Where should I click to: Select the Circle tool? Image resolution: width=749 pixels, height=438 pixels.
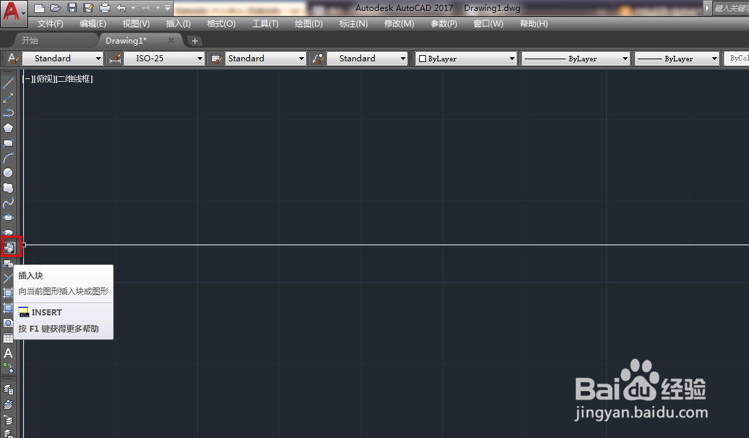(x=8, y=173)
